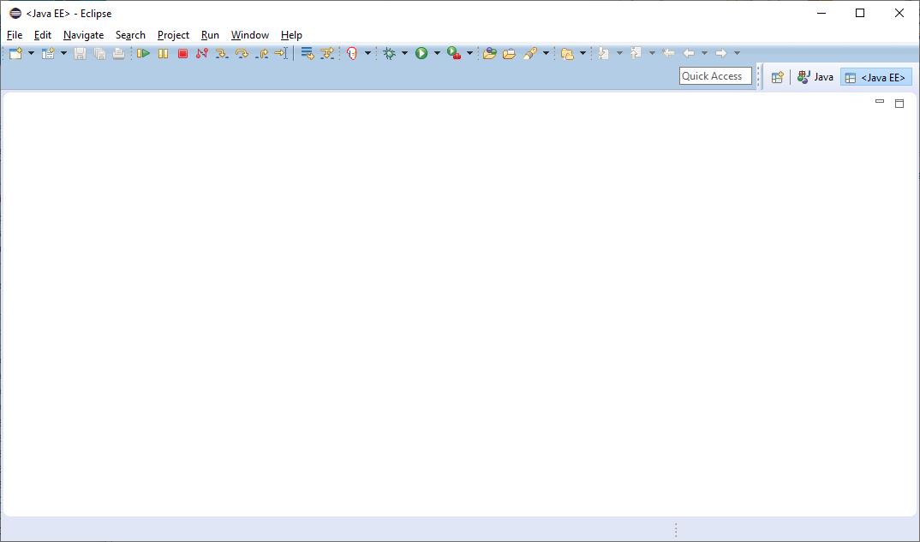
Task: Open the Window menu
Action: 250,35
